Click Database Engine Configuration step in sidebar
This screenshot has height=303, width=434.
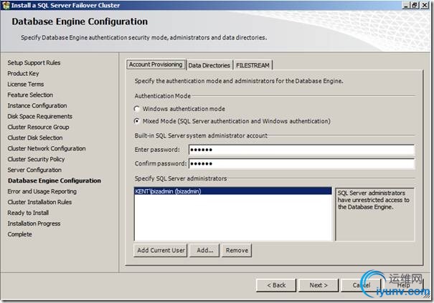click(55, 181)
